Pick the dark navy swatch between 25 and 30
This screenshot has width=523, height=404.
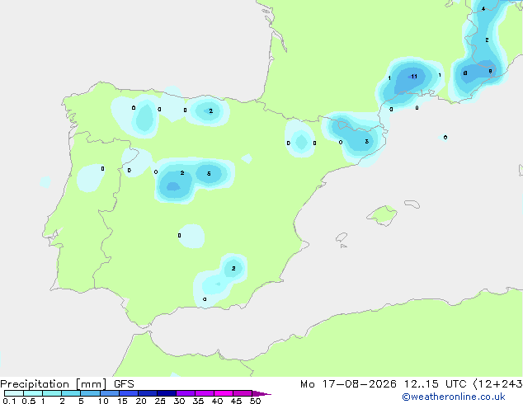(167, 393)
